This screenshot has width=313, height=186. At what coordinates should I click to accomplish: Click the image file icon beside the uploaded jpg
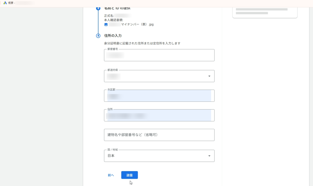tap(106, 25)
